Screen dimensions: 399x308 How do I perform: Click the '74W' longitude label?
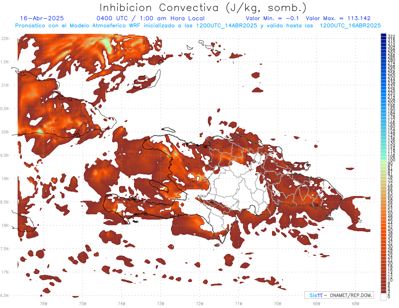pyautogui.click(x=121, y=304)
